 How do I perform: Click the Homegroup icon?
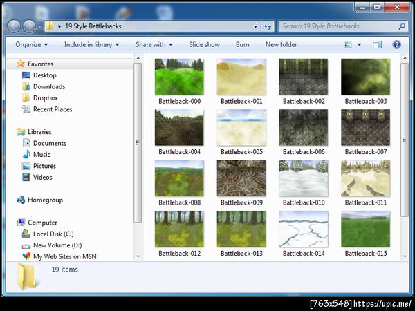pyautogui.click(x=21, y=200)
